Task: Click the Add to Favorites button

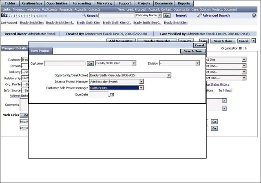Action: [121, 41]
